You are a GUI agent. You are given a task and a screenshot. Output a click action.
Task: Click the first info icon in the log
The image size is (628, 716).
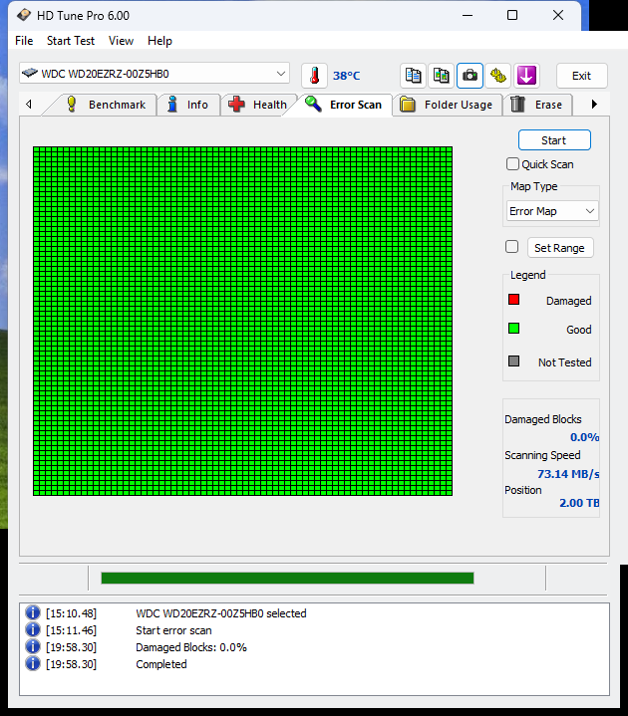(33, 613)
